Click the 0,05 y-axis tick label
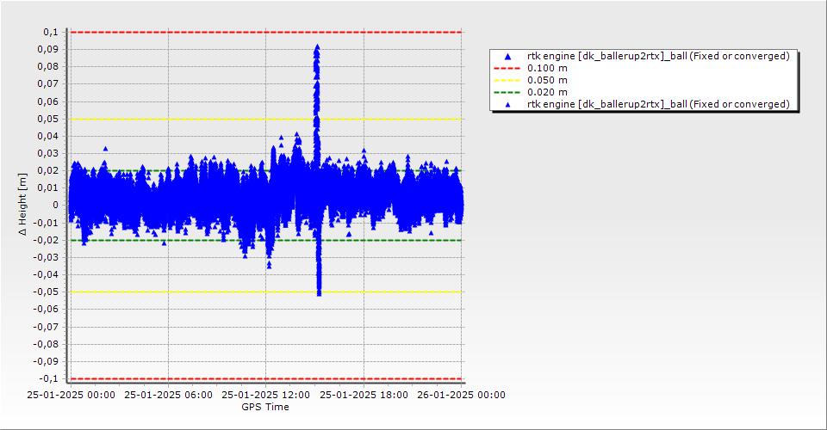This screenshot has width=827, height=430. pyautogui.click(x=51, y=119)
